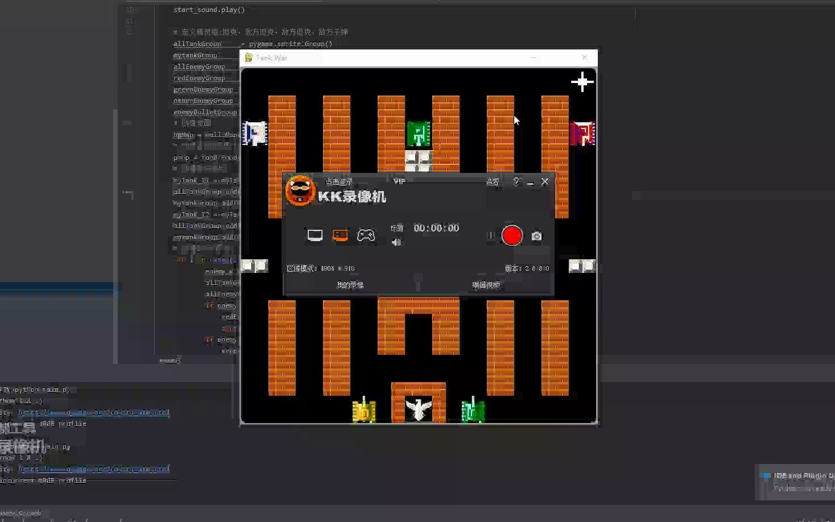
Task: Click the pause recording button in KK recorder
Action: (x=490, y=236)
